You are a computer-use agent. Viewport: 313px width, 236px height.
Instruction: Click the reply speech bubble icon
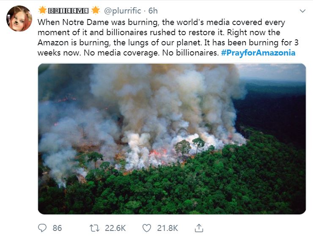pyautogui.click(x=42, y=228)
